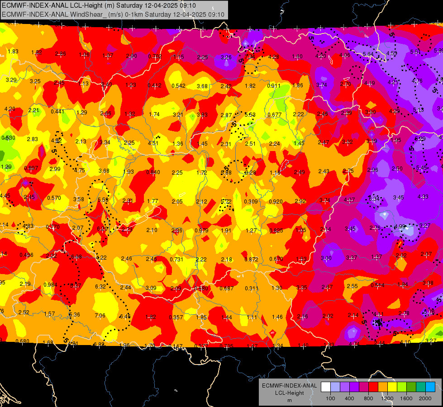The height and width of the screenshot is (407, 443).
Task: Click the red legend swatch
Action: [373, 387]
